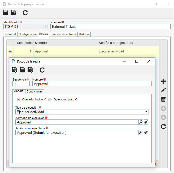Open the Tipo de ejecución dropdown

pos(82,112)
